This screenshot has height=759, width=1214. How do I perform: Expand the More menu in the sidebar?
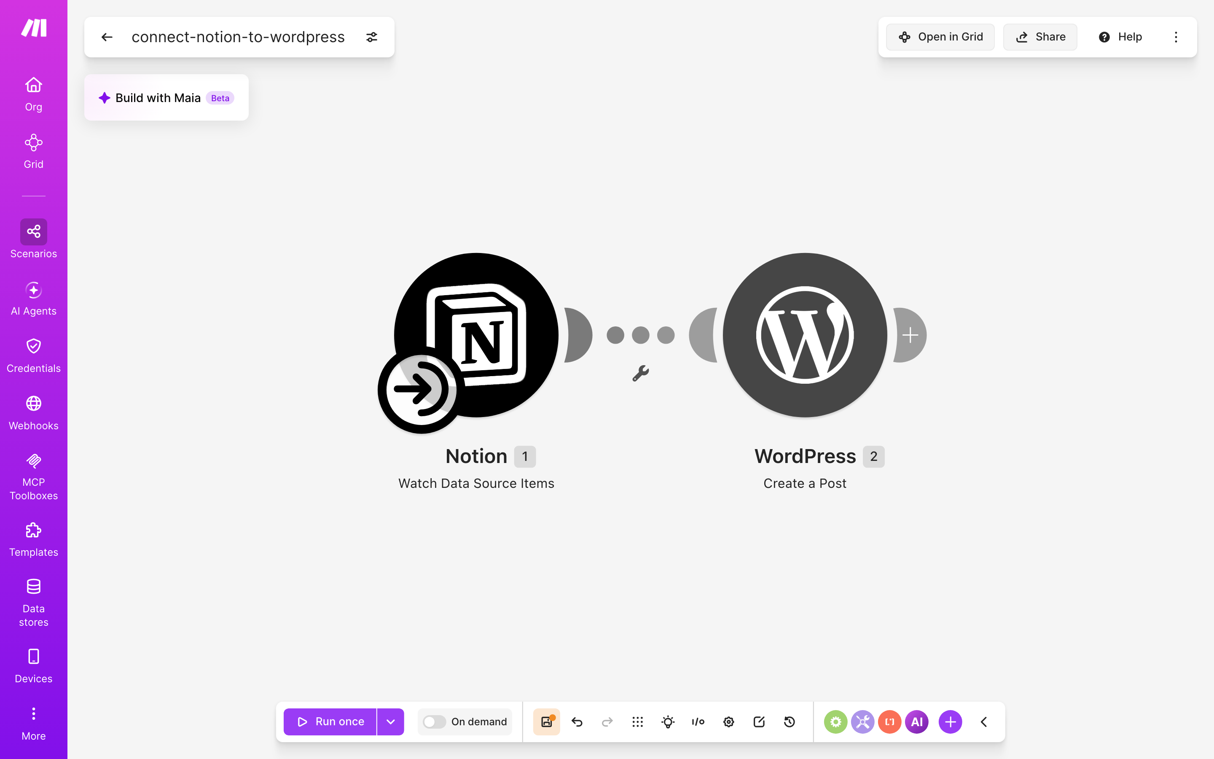coord(34,723)
